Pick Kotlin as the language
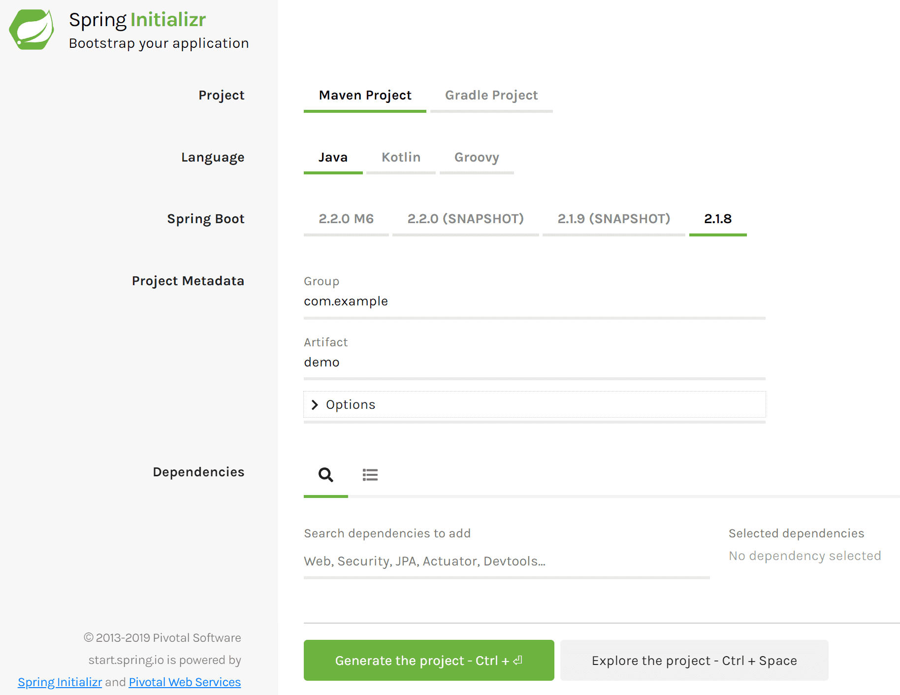Viewport: 900px width, 695px height. 401,158
